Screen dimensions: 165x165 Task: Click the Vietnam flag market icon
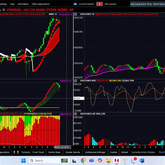point(99,4)
